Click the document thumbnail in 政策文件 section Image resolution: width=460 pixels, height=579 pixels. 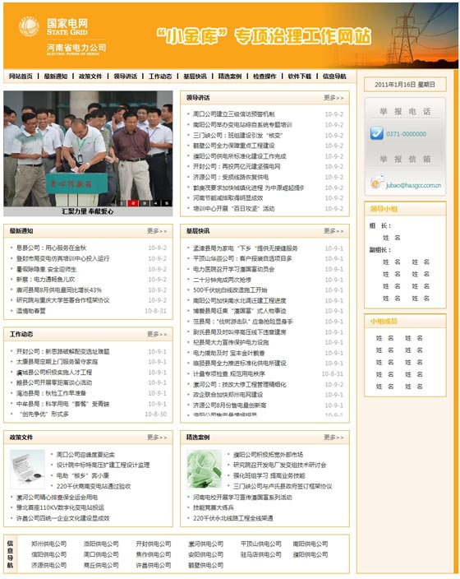[x=28, y=469]
